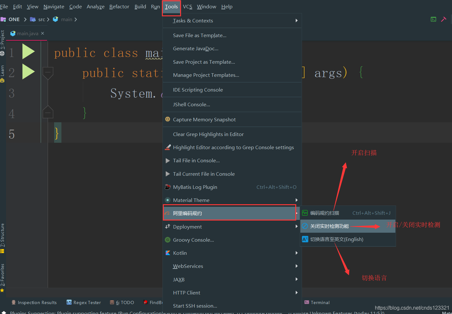Open the 6: TODO tool window
Viewport: 452px width, 314px height.
coord(122,302)
